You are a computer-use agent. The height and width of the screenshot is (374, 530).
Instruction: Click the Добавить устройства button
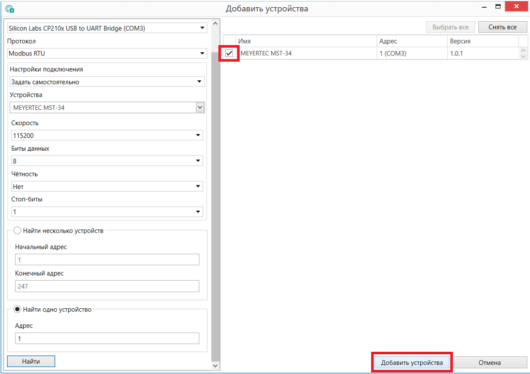[412, 363]
